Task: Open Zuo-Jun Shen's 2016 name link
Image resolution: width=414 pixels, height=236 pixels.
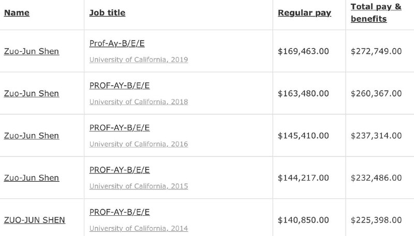Action: point(32,136)
